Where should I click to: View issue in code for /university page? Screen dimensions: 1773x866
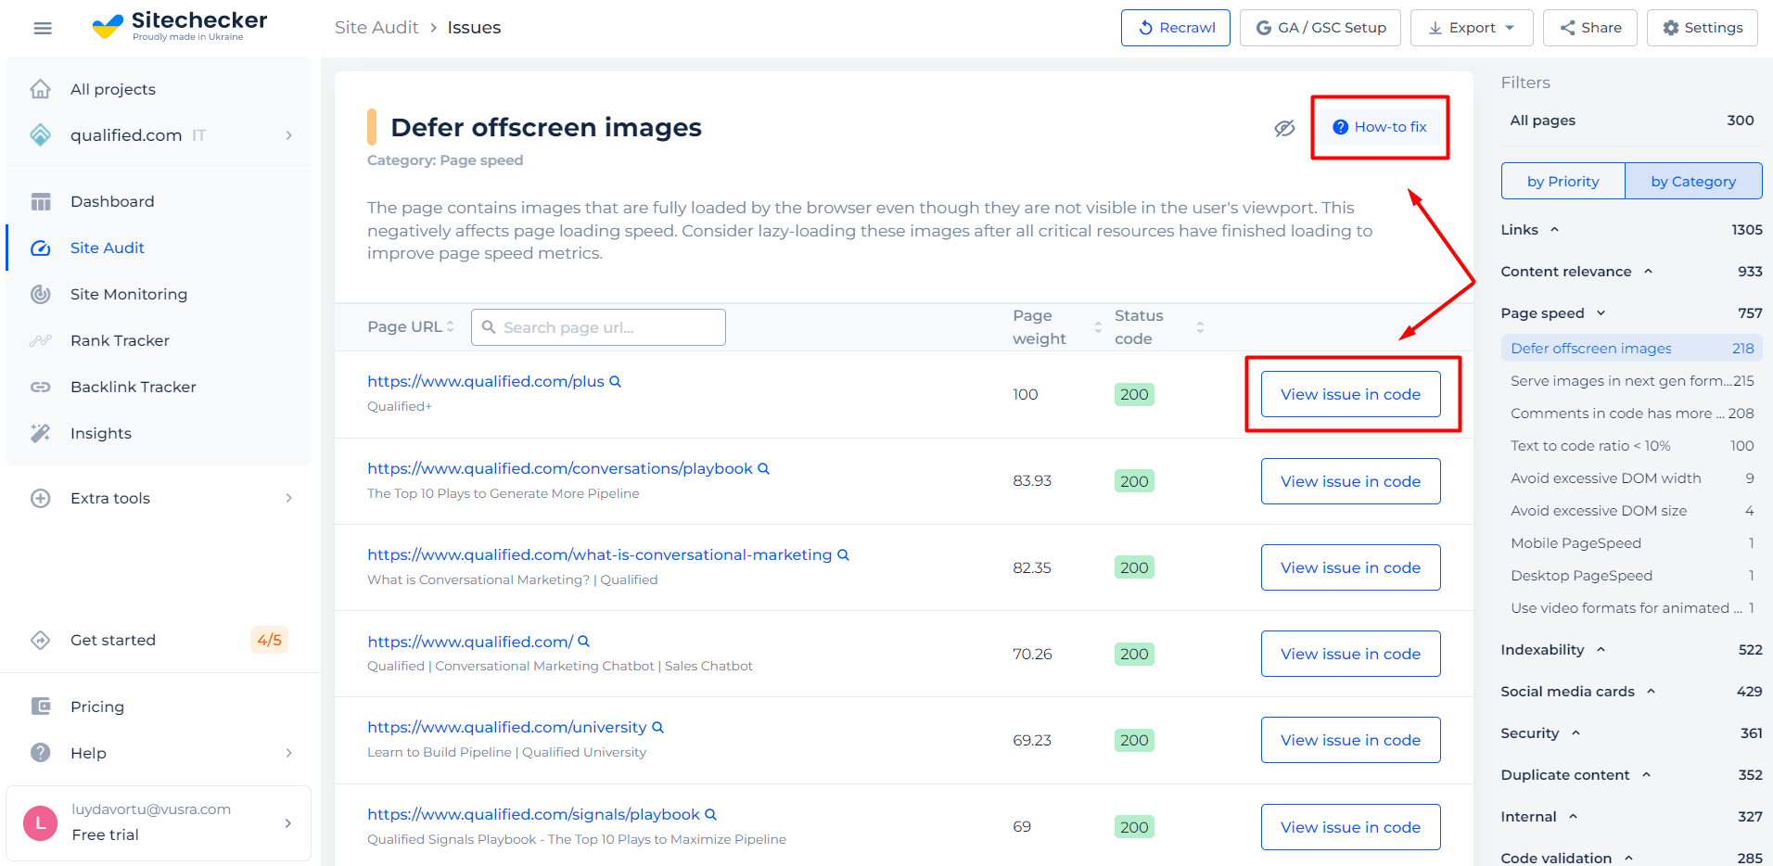(1350, 740)
